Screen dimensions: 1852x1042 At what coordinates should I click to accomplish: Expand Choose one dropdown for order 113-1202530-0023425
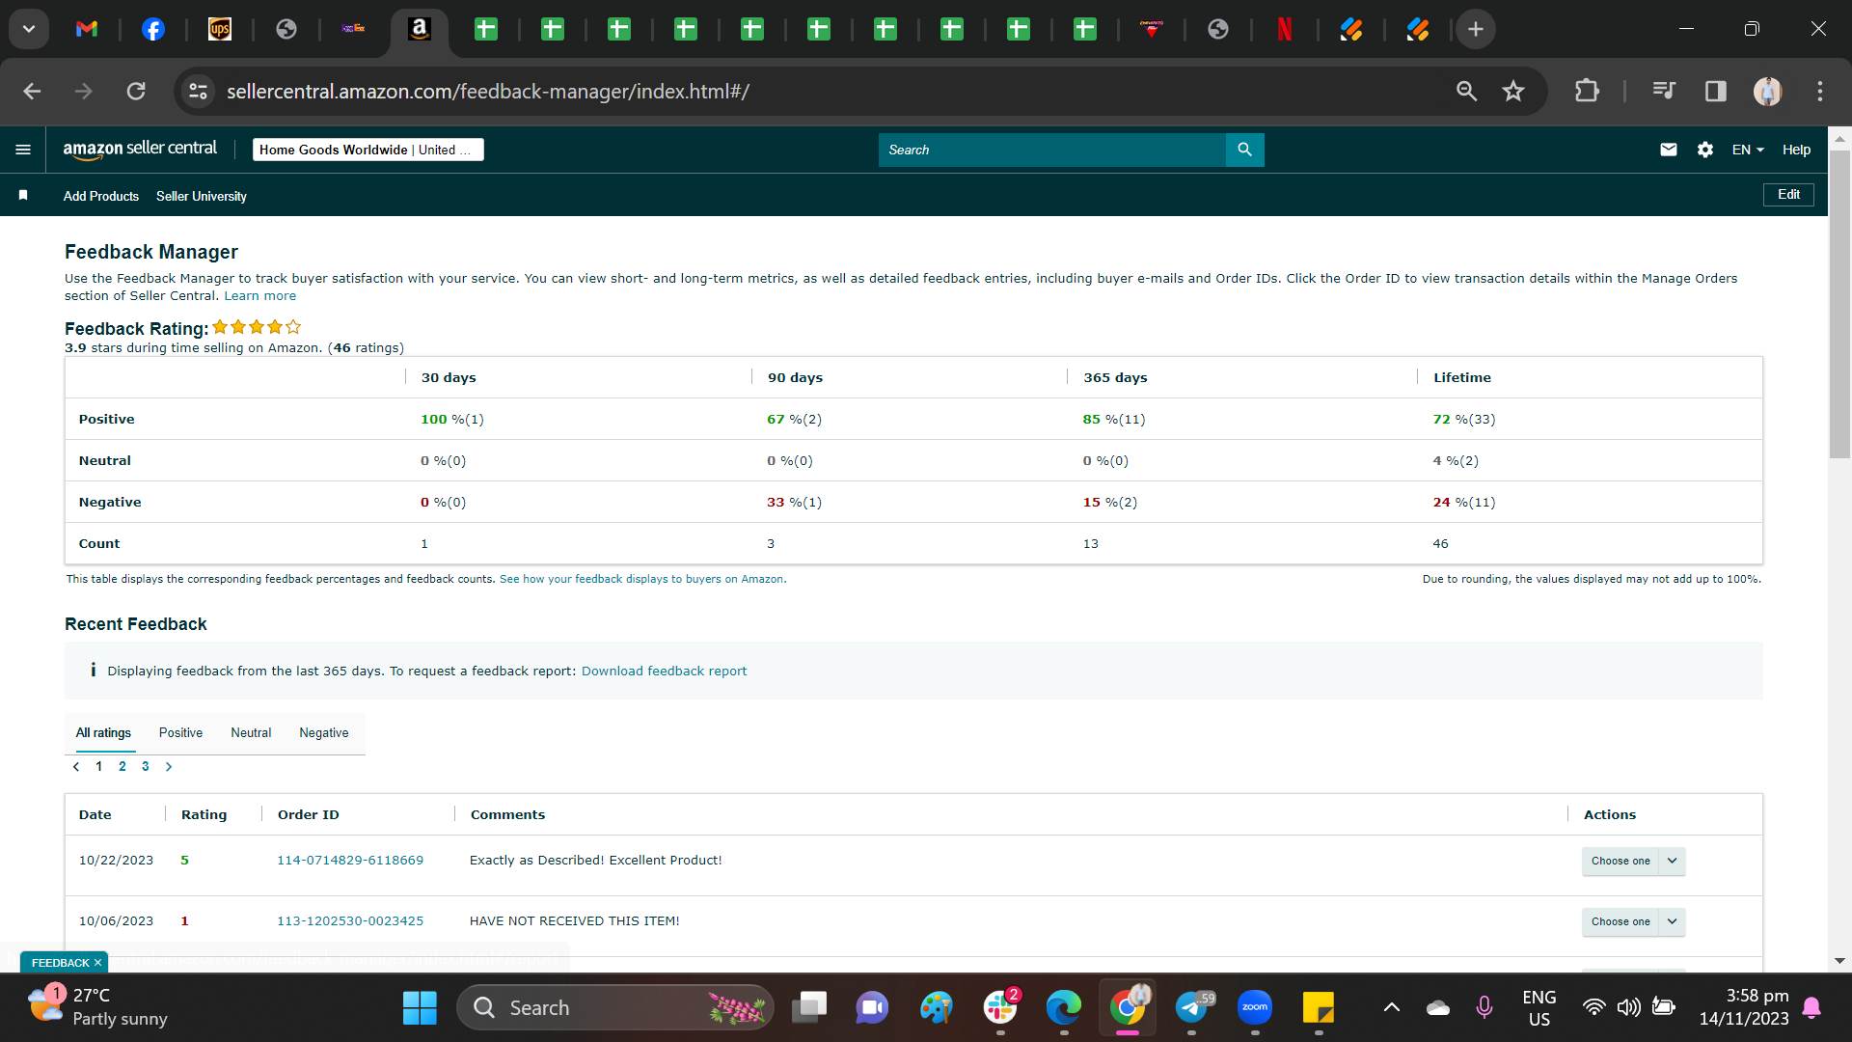click(1633, 921)
